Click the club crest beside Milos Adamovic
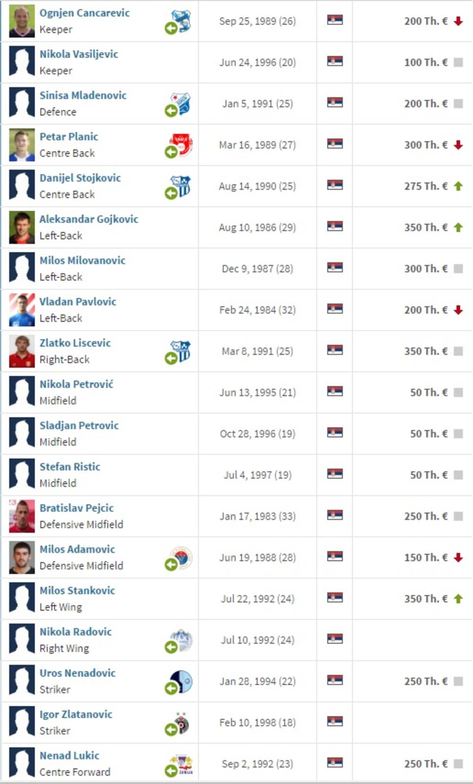This screenshot has height=784, width=473. click(x=182, y=557)
